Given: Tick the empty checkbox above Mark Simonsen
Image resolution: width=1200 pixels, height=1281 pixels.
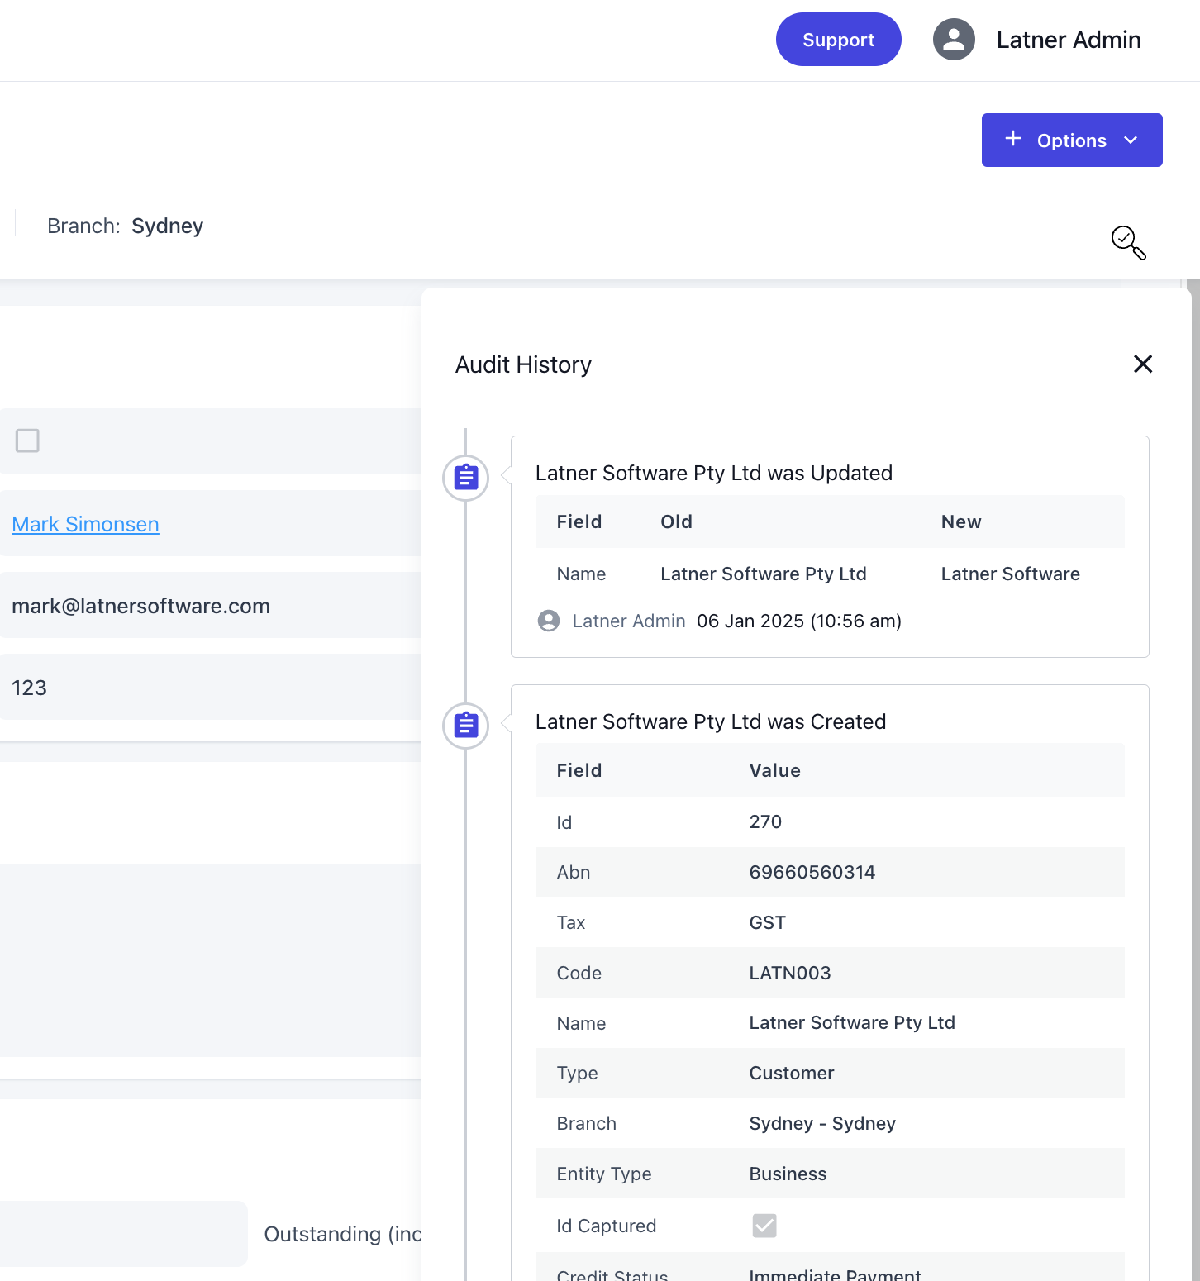Looking at the screenshot, I should point(27,440).
